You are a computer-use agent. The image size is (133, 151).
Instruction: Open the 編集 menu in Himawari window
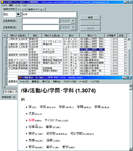[11, 5]
